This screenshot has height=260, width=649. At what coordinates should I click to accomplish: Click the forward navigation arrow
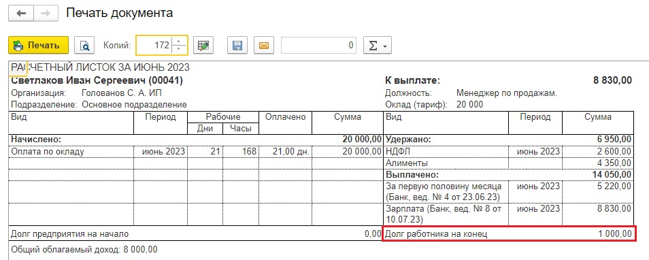click(46, 13)
